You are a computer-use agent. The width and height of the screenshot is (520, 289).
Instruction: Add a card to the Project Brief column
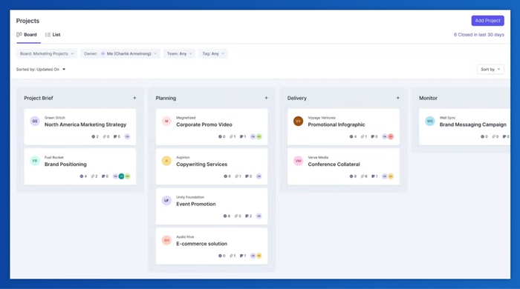tap(134, 98)
